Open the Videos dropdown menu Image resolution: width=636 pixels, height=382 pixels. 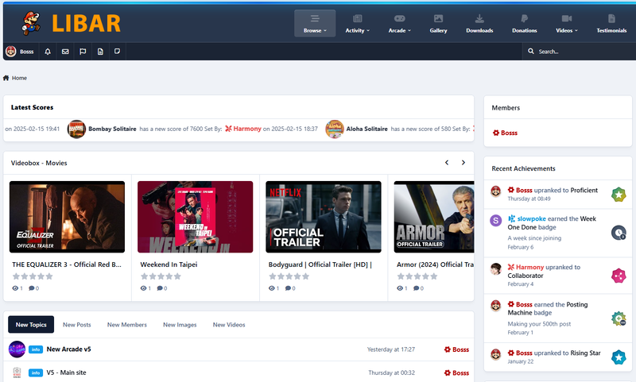[x=566, y=23]
